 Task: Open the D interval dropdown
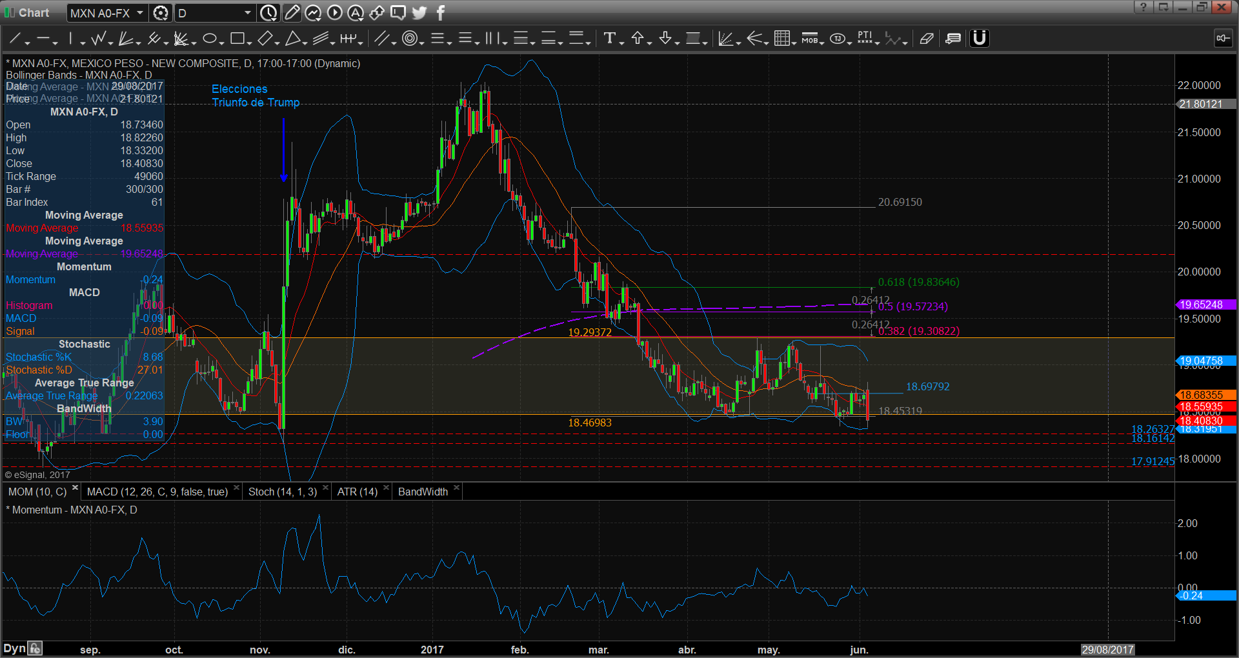pyautogui.click(x=248, y=13)
